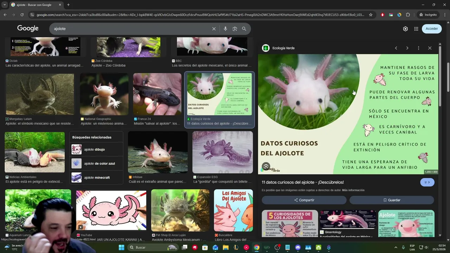Screen dimensions: 450x253
Task: Show next image in preview panel
Action: coord(407,48)
